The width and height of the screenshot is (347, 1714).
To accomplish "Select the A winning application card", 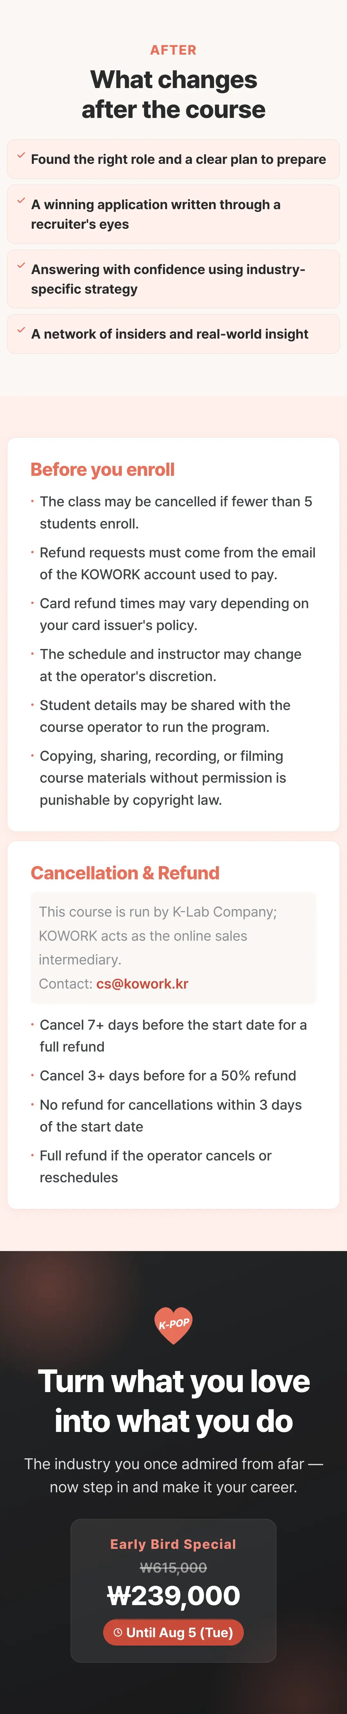I will click(173, 214).
